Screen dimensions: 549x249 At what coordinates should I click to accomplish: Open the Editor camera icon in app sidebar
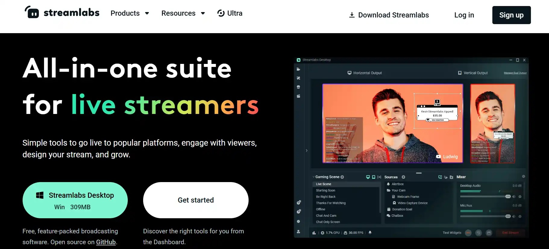298,69
